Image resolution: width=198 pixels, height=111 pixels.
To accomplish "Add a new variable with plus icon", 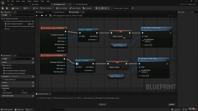I will coord(33,86).
